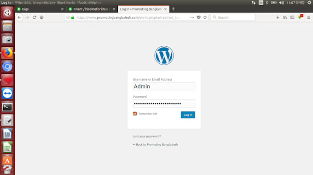313x175 pixels.
Task: Open the network connections indicator
Action: (254, 3)
